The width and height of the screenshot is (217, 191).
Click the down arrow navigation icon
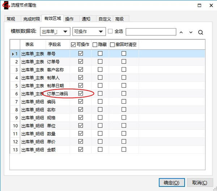191,32
